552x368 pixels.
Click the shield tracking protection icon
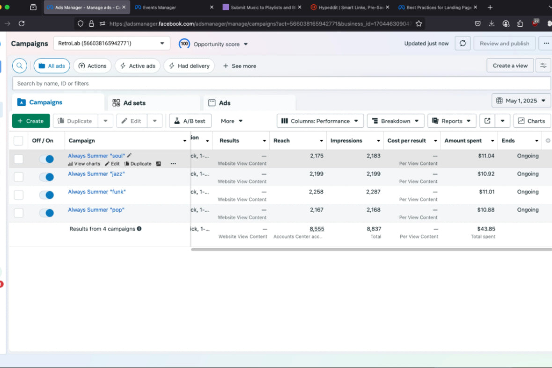[x=80, y=23]
